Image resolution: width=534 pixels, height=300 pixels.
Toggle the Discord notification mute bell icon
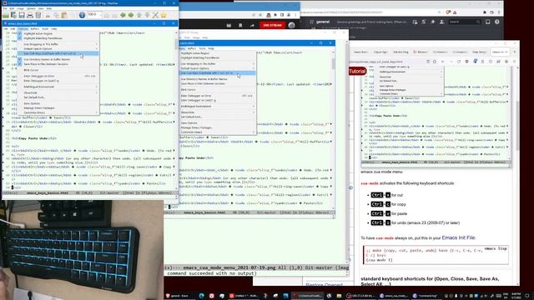coord(424,22)
